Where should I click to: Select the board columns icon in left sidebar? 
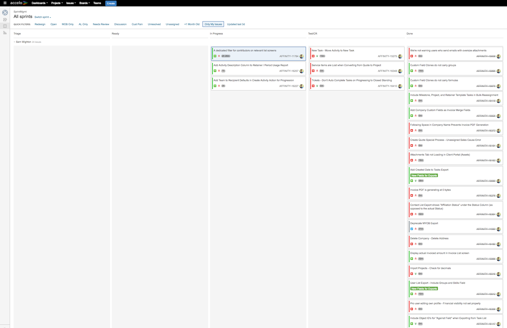pos(5,26)
